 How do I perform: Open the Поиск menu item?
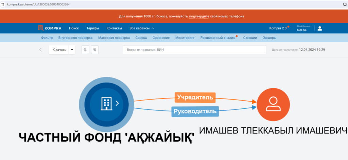(x=74, y=28)
